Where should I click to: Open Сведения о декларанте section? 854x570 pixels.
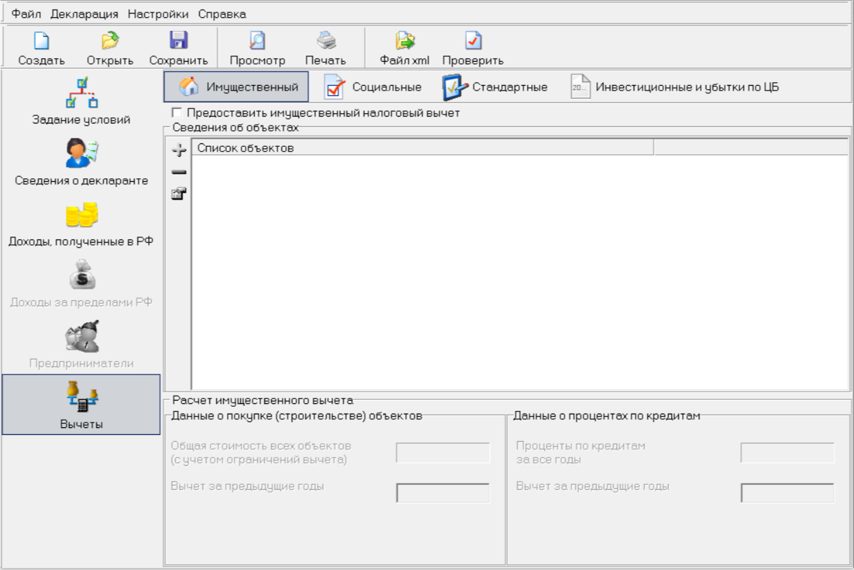click(82, 163)
